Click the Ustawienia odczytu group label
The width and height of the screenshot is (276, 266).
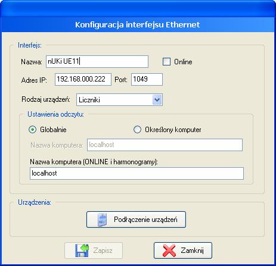pos(55,114)
